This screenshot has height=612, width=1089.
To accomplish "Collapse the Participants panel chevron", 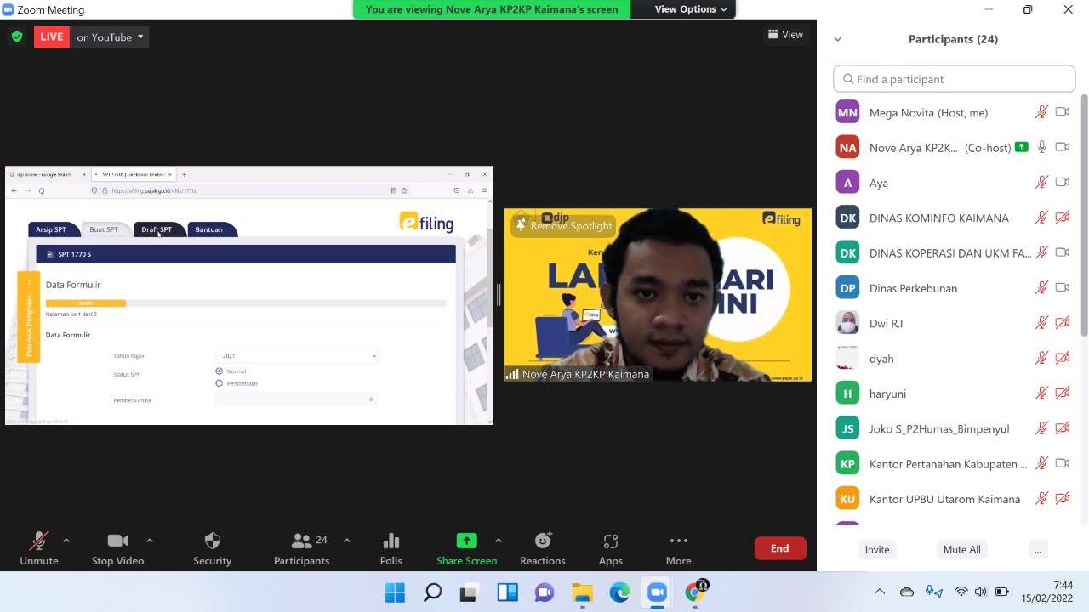I will [x=837, y=39].
